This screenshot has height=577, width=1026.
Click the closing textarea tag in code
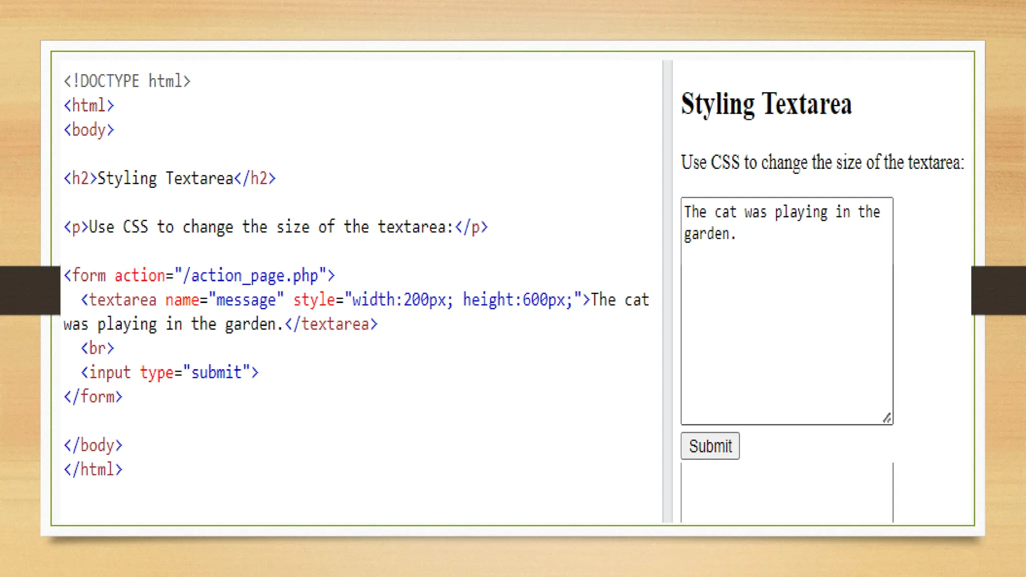coord(331,324)
